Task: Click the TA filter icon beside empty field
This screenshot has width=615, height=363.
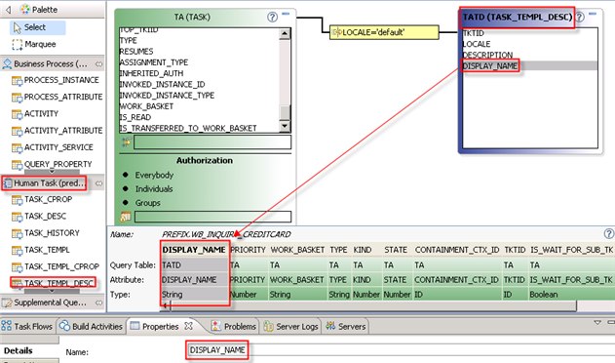Action: click(x=127, y=142)
